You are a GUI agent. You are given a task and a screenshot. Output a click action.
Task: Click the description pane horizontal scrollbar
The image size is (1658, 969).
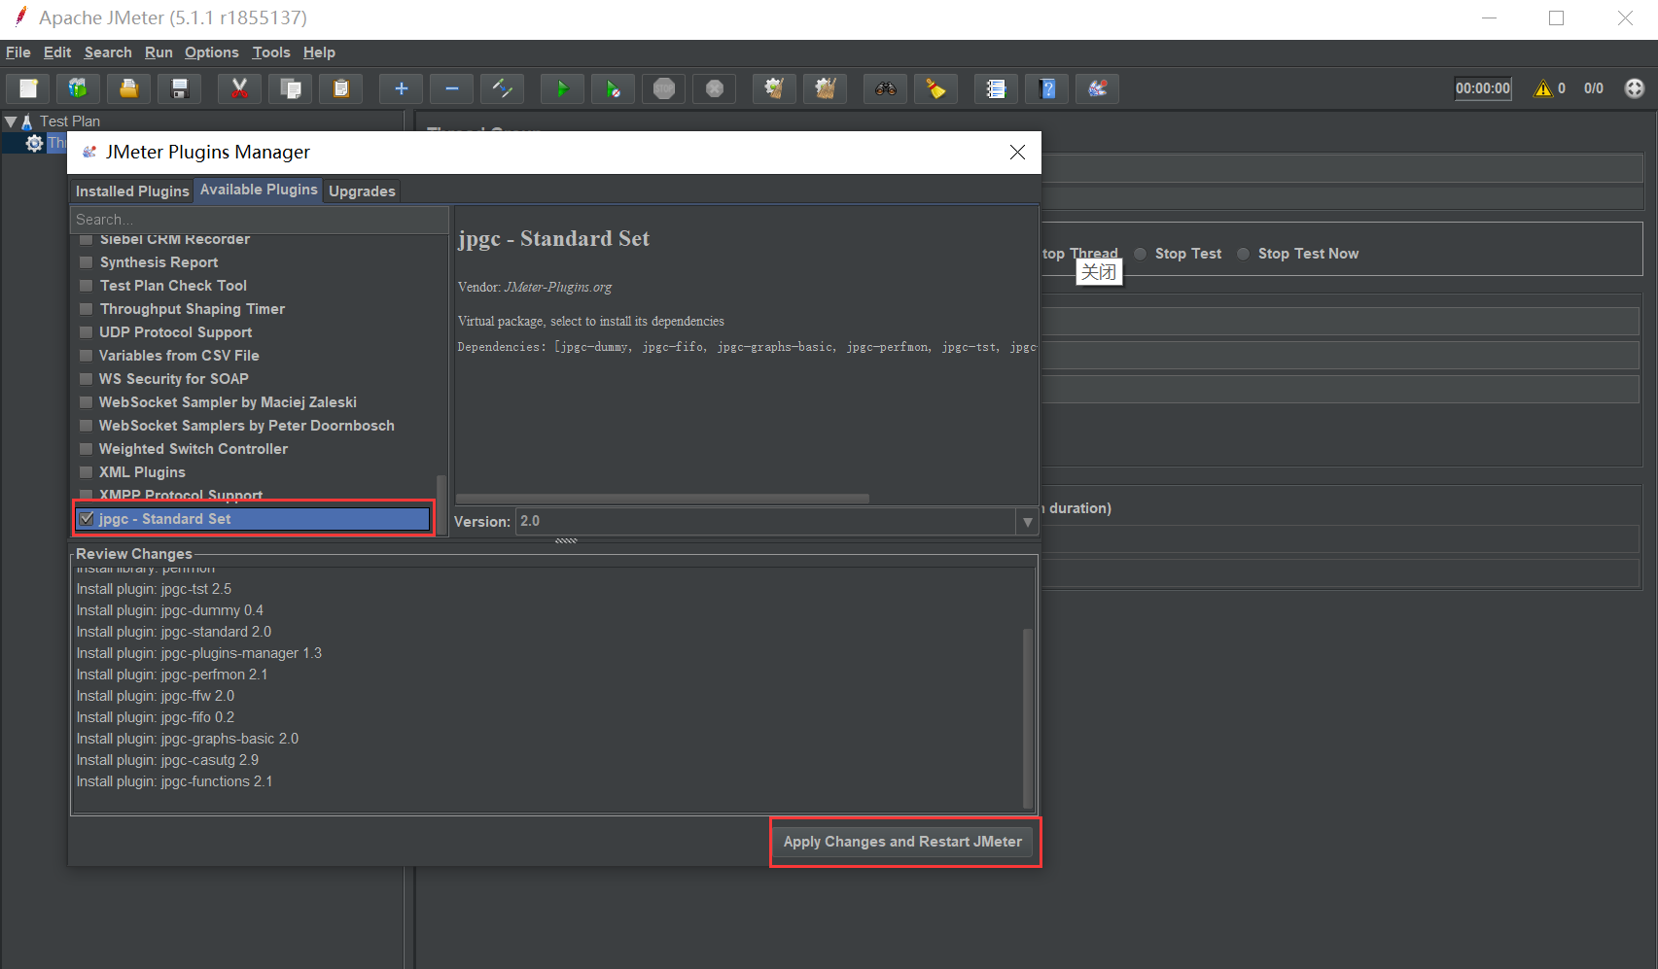pyautogui.click(x=662, y=499)
